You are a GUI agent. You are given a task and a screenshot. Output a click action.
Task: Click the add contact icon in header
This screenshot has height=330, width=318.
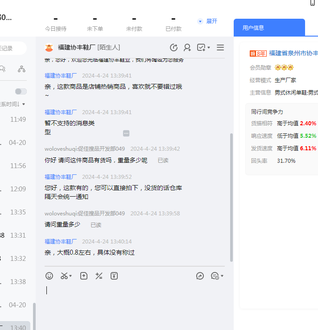pyautogui.click(x=187, y=48)
